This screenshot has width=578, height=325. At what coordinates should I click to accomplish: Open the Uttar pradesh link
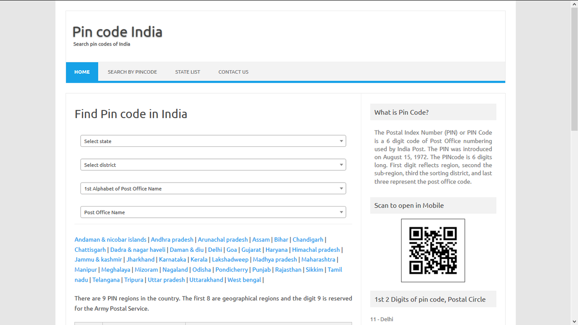click(166, 280)
